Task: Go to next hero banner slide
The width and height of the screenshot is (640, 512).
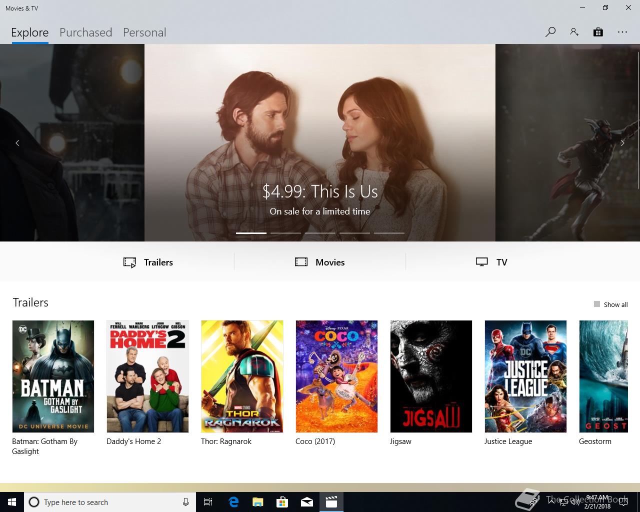Action: point(622,143)
